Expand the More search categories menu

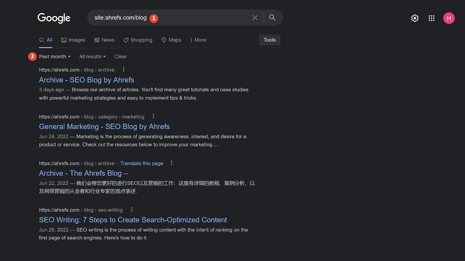[x=198, y=40]
